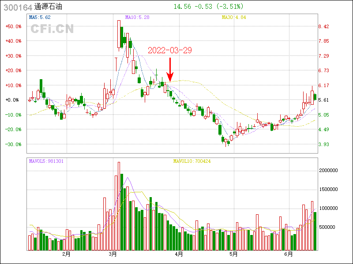Viewport: 353px width, 264px height.
Task: Click the +50.0% left axis label
Action: (x=13, y=26)
